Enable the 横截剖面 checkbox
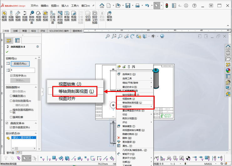 [12, 96]
